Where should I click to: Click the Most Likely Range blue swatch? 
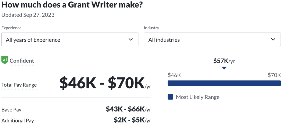170,97
